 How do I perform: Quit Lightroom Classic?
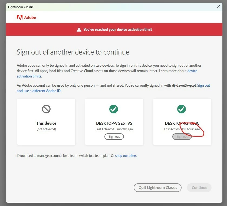pyautogui.click(x=157, y=188)
